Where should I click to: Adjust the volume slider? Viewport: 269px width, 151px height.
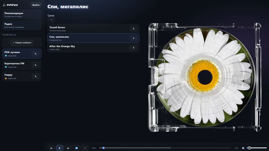pyautogui.click(x=257, y=148)
